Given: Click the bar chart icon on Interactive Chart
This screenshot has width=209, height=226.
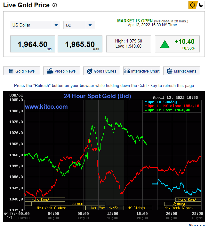Looking at the screenshot, I should click(127, 71).
